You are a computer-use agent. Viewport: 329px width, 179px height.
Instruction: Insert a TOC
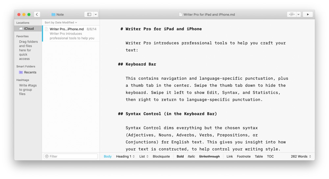[x=270, y=157]
